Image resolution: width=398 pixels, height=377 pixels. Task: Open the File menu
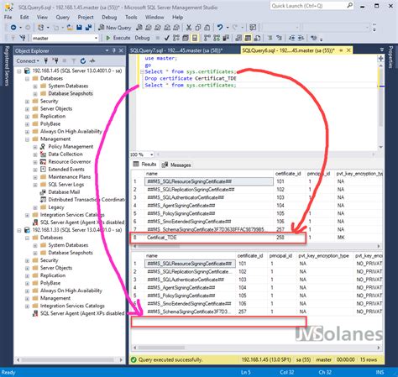(x=8, y=17)
